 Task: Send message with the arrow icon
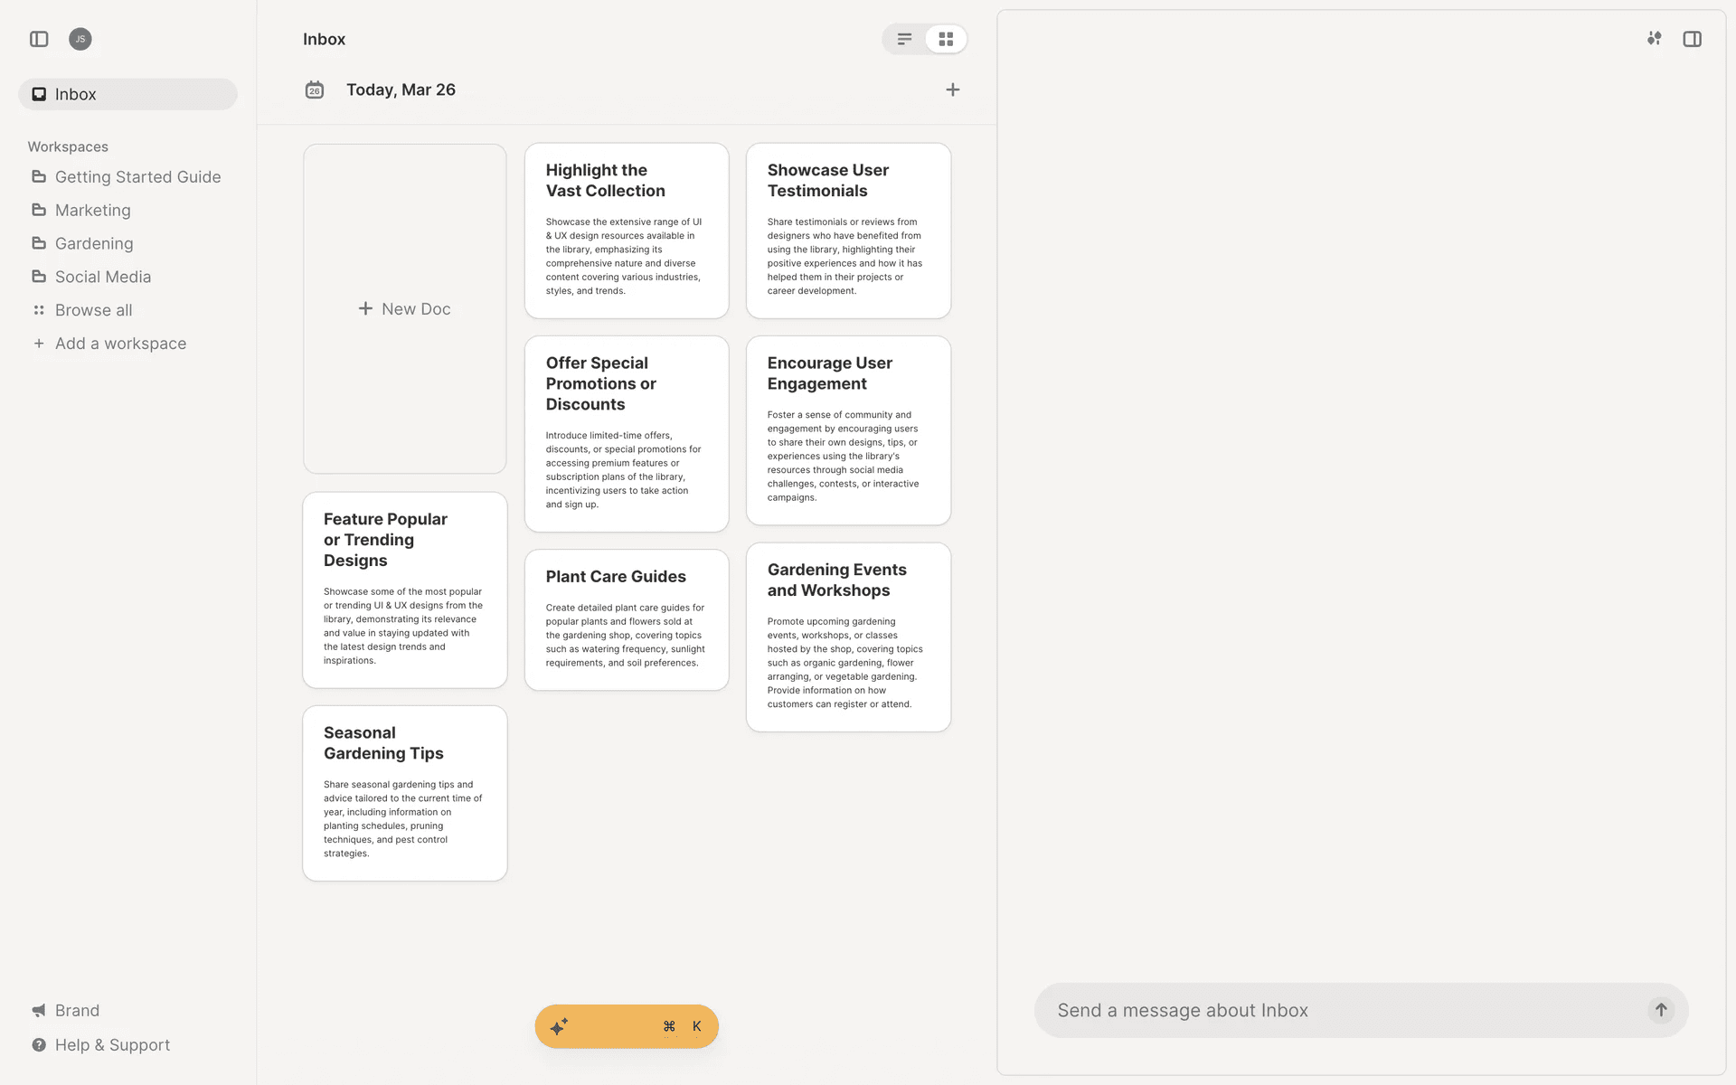1660,1010
